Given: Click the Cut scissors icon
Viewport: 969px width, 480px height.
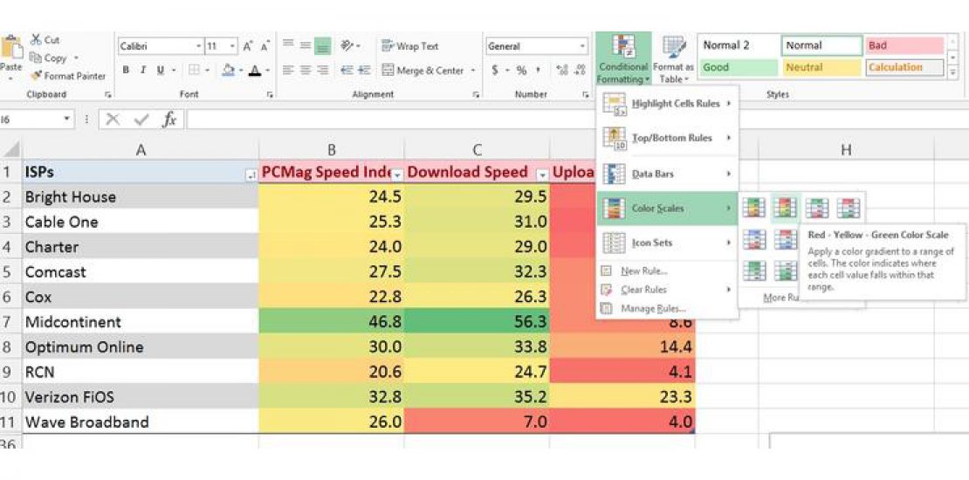Looking at the screenshot, I should [37, 40].
